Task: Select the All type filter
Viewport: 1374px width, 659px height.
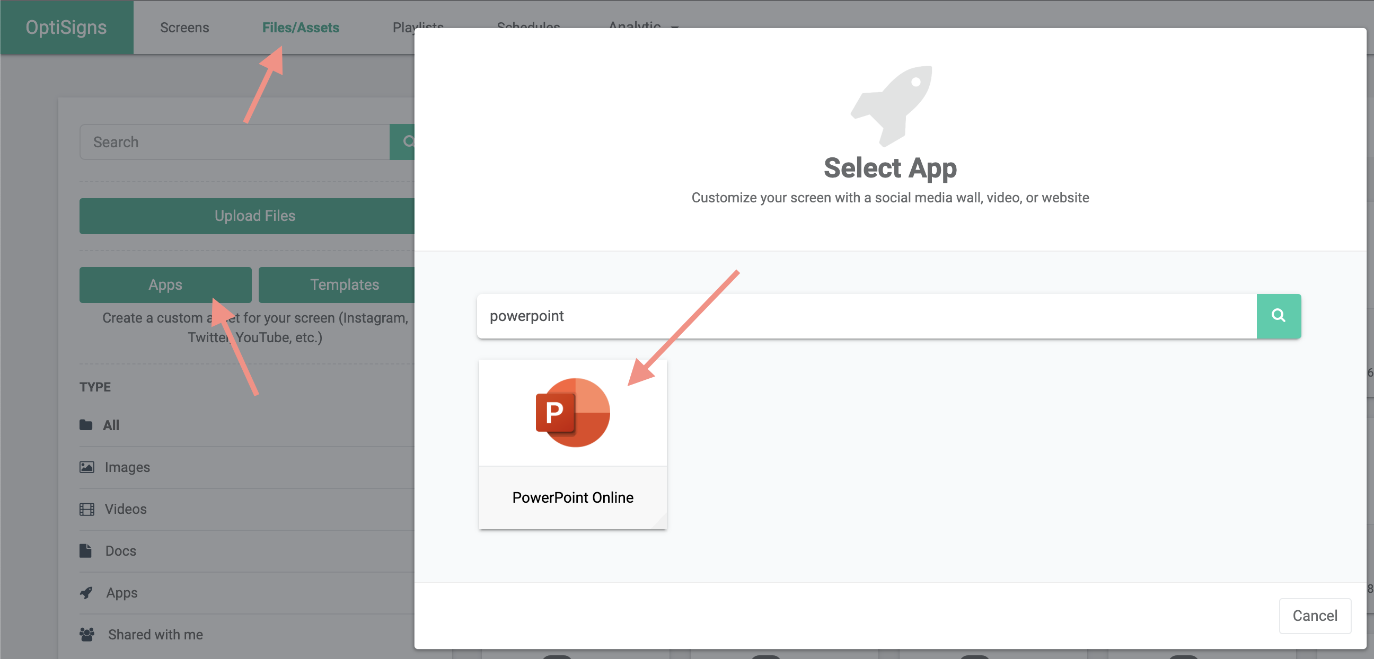Action: click(x=111, y=425)
